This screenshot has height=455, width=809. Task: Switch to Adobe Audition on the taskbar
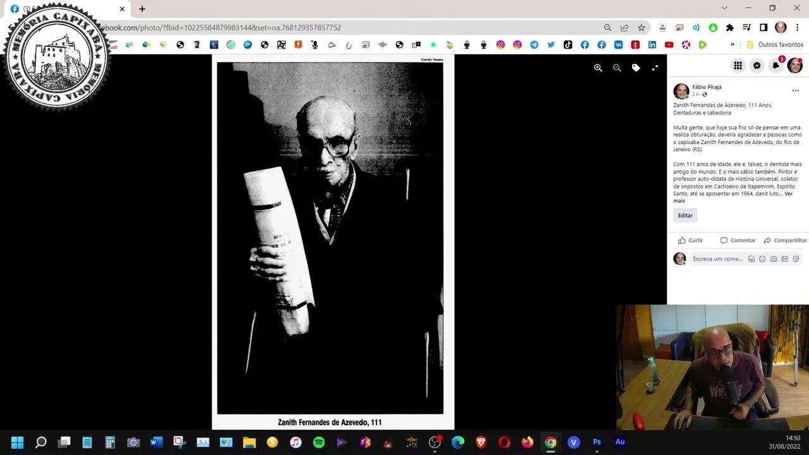point(620,442)
